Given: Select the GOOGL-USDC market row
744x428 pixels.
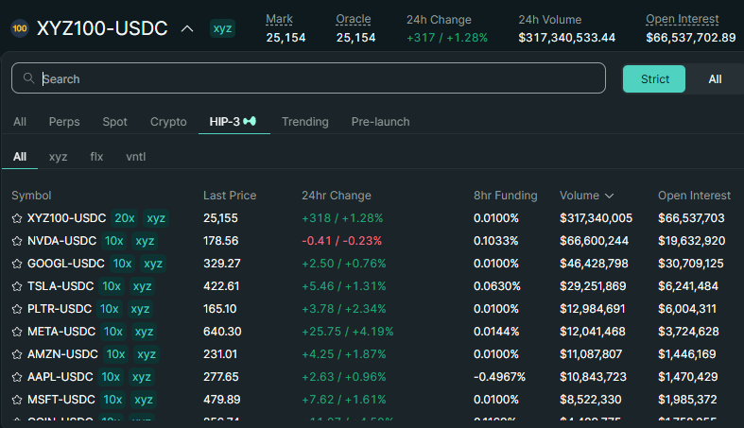Looking at the screenshot, I should [x=372, y=264].
